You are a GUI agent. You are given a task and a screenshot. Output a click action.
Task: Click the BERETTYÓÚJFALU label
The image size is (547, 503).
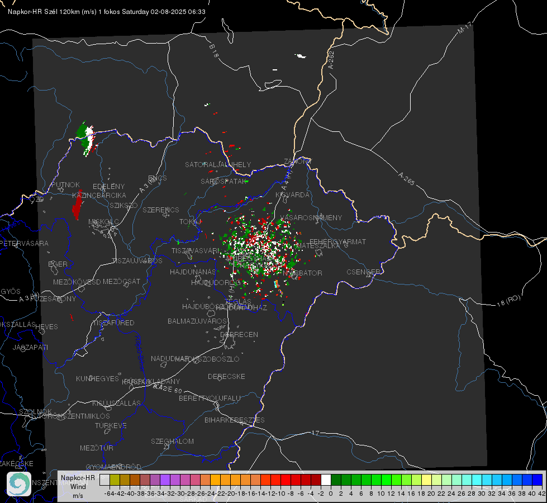pyautogui.click(x=210, y=398)
